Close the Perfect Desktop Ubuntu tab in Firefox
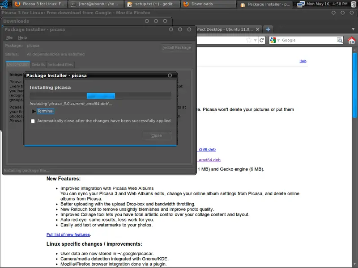 coord(258,29)
